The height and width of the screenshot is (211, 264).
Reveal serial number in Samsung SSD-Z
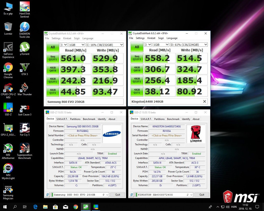tap(82, 136)
